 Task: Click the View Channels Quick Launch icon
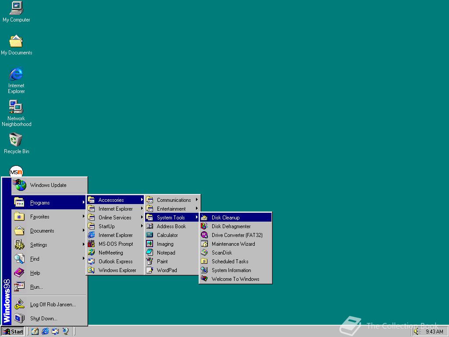click(66, 332)
